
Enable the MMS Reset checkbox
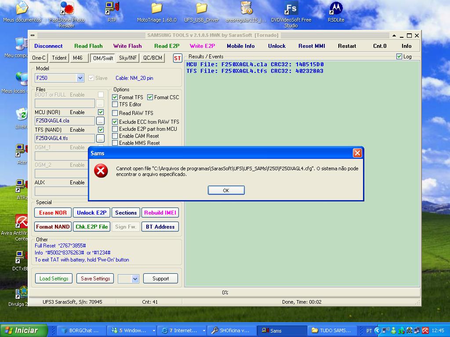[x=115, y=143]
